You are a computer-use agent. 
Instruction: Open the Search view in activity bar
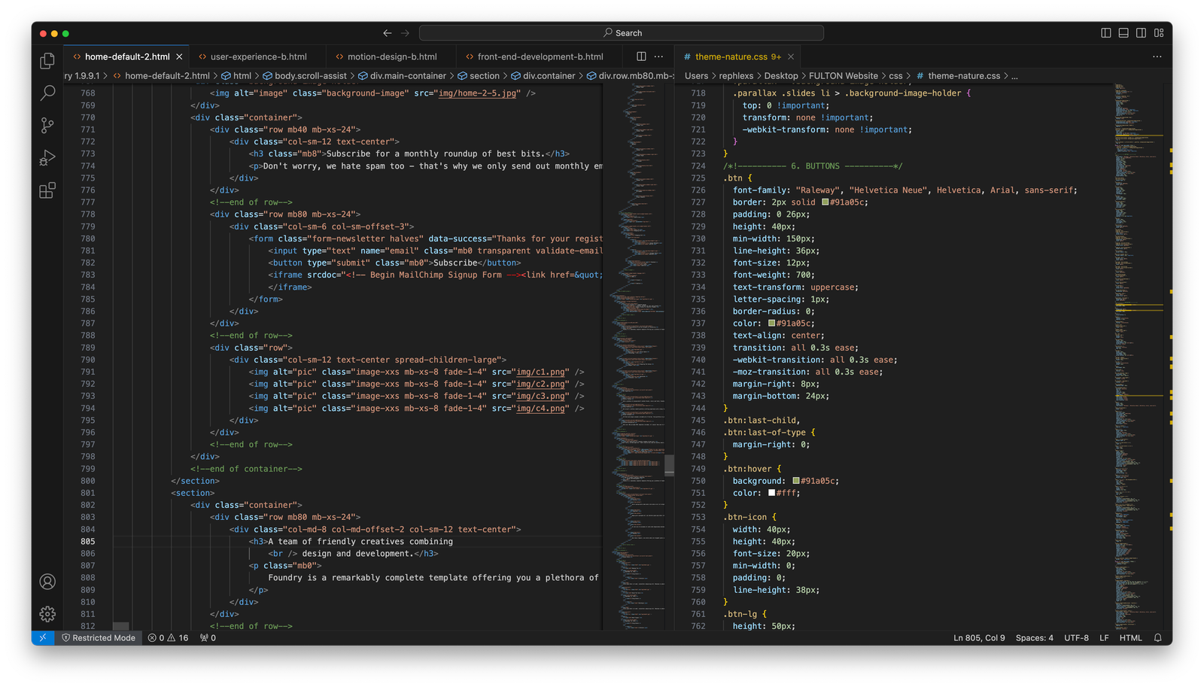(47, 93)
